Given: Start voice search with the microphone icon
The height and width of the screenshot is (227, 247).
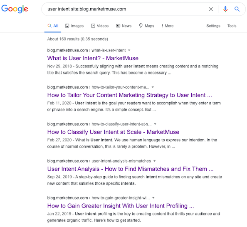Looking at the screenshot, I should 225,9.
